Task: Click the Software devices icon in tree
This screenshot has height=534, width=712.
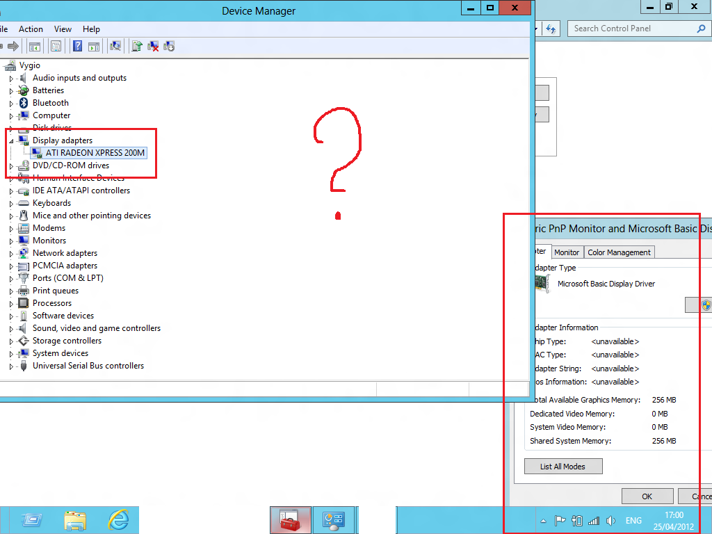Action: pos(24,316)
